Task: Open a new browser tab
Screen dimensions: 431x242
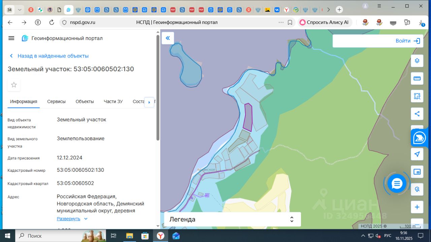Action: point(339,10)
